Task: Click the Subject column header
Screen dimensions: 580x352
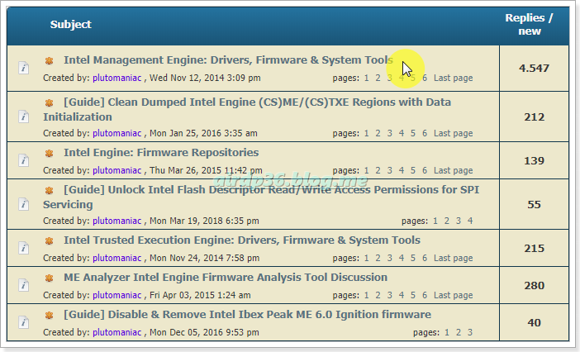Action: pyautogui.click(x=71, y=25)
